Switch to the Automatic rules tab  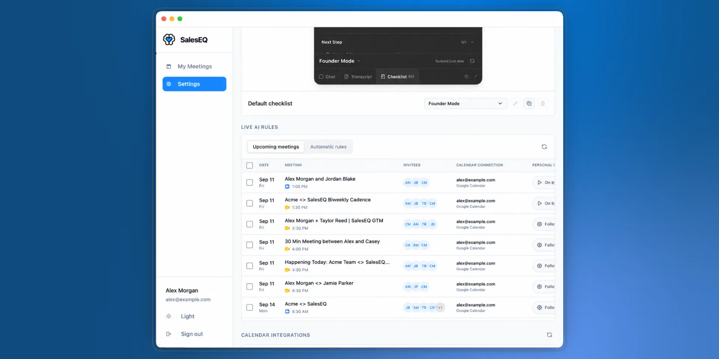tap(328, 147)
